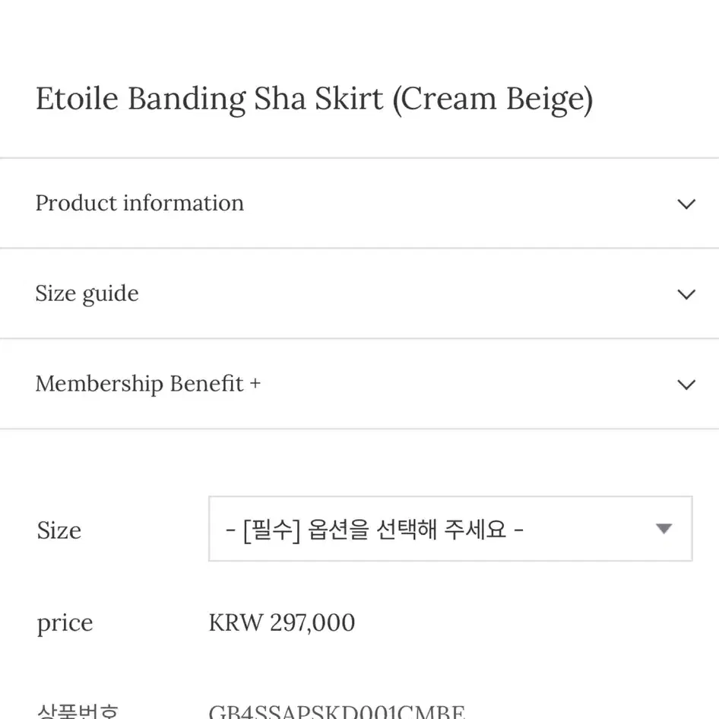The height and width of the screenshot is (719, 719).
Task: Click the 옵션을 선택해 주세요 placeholder text
Action: tap(407, 530)
